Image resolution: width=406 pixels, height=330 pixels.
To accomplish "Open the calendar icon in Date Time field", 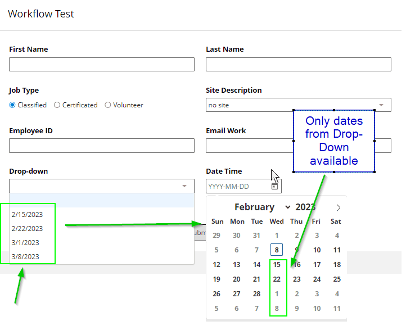I will (x=274, y=186).
